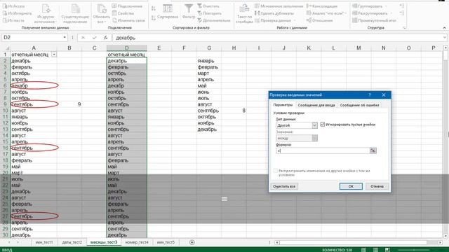Viewport: 449px width, 252px height.
Task: Collapse the ribbon with the up chevron
Action: point(444,28)
